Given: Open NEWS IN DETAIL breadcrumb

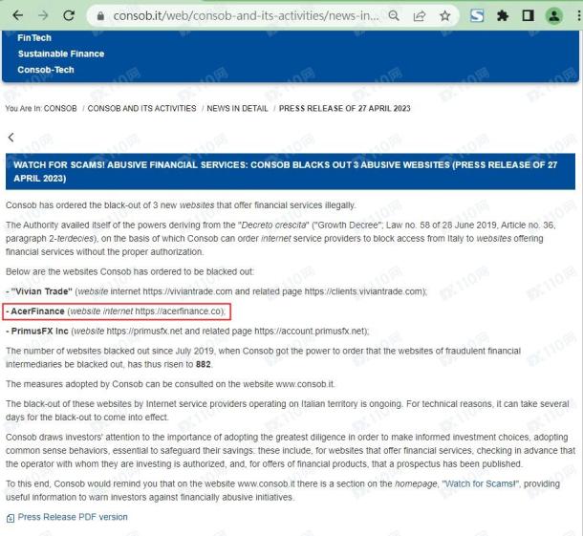Looking at the screenshot, I should pyautogui.click(x=237, y=108).
